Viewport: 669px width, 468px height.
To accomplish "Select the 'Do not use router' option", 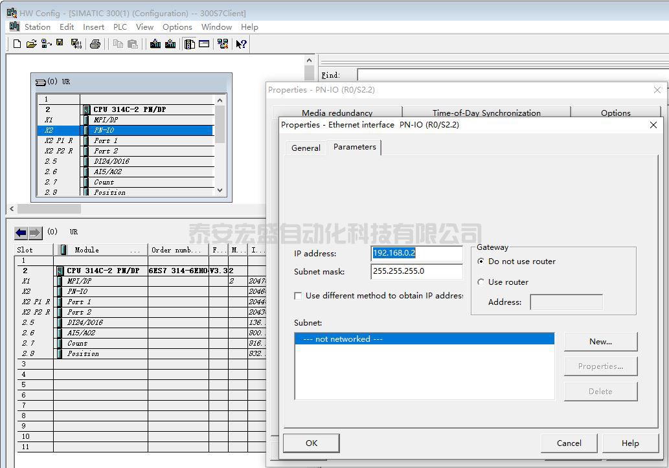I will tap(481, 262).
